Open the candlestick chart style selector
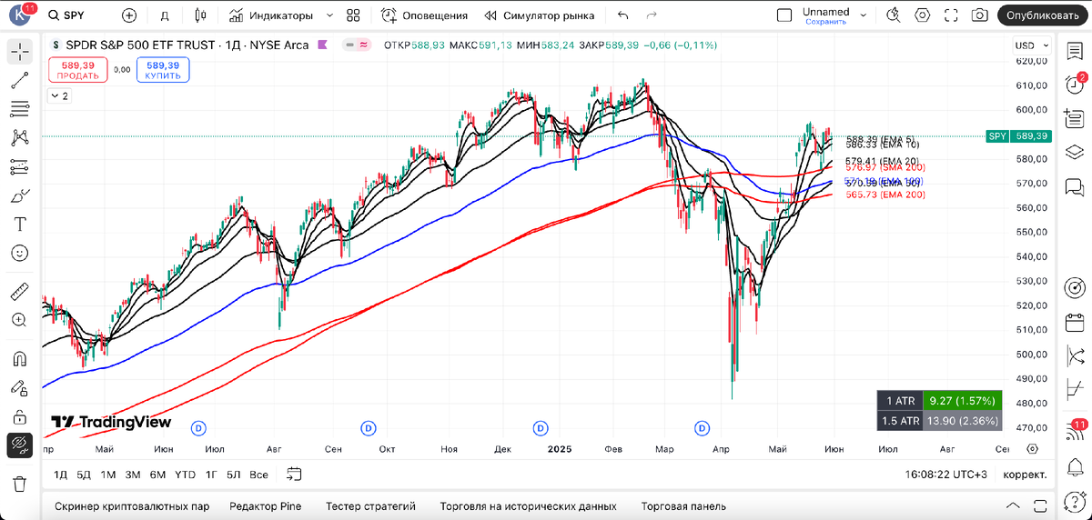 click(201, 15)
